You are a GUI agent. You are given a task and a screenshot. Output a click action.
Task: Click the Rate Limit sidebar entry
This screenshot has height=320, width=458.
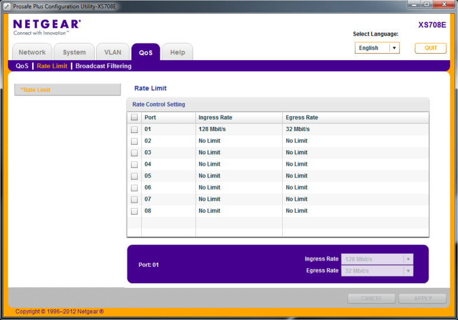click(67, 89)
